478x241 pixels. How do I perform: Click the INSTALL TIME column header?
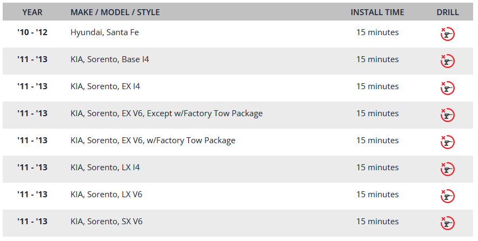[x=377, y=12]
